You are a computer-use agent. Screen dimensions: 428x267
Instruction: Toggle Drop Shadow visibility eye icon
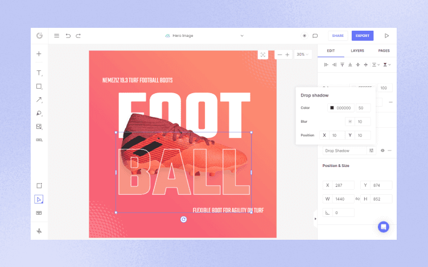click(x=382, y=151)
